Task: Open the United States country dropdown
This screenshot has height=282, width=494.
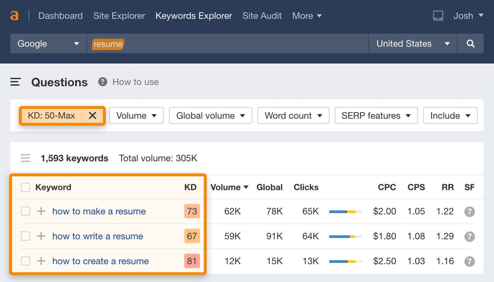Action: pyautogui.click(x=413, y=43)
